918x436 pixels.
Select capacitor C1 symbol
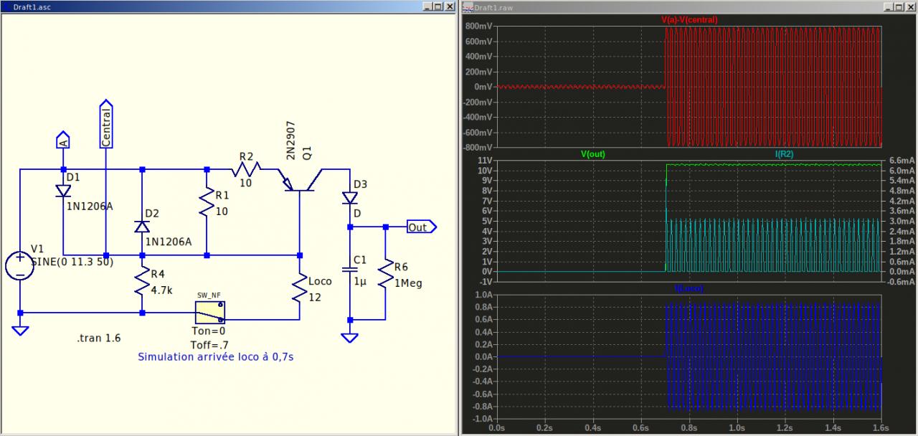click(x=350, y=270)
